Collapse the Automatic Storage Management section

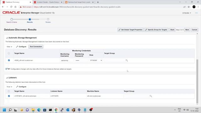[x=7, y=38]
